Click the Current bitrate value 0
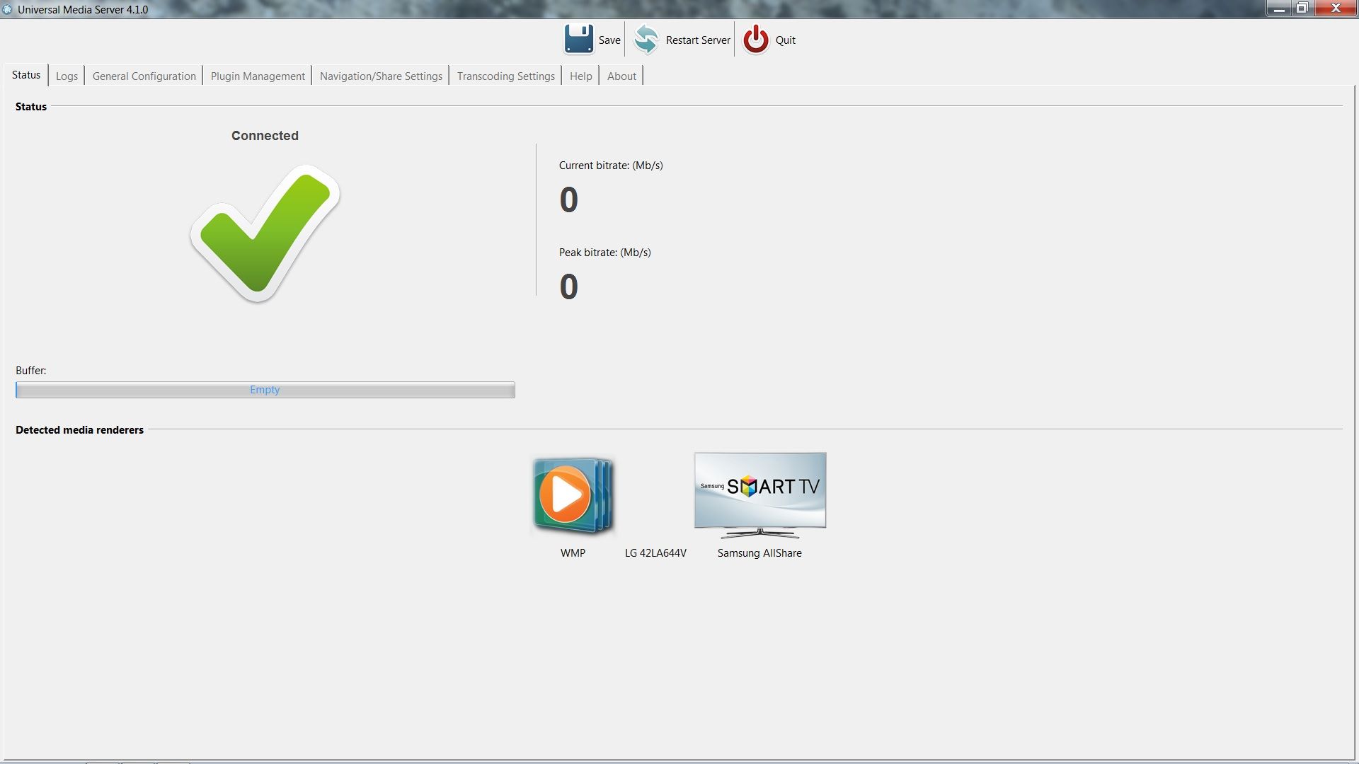The image size is (1359, 764). [x=568, y=200]
